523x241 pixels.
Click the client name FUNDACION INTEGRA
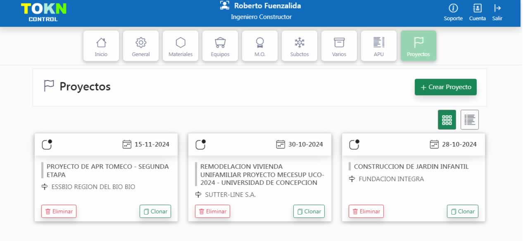391,179
